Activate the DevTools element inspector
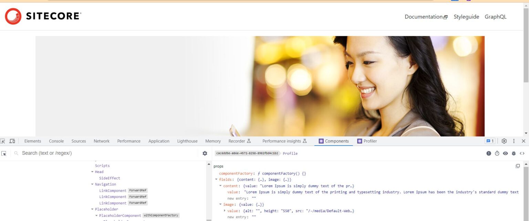529x221 pixels. point(3,141)
